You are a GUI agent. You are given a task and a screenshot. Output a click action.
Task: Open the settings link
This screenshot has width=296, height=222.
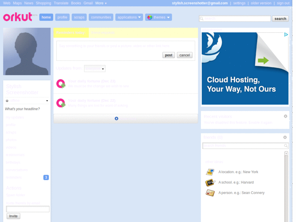point(239,3)
